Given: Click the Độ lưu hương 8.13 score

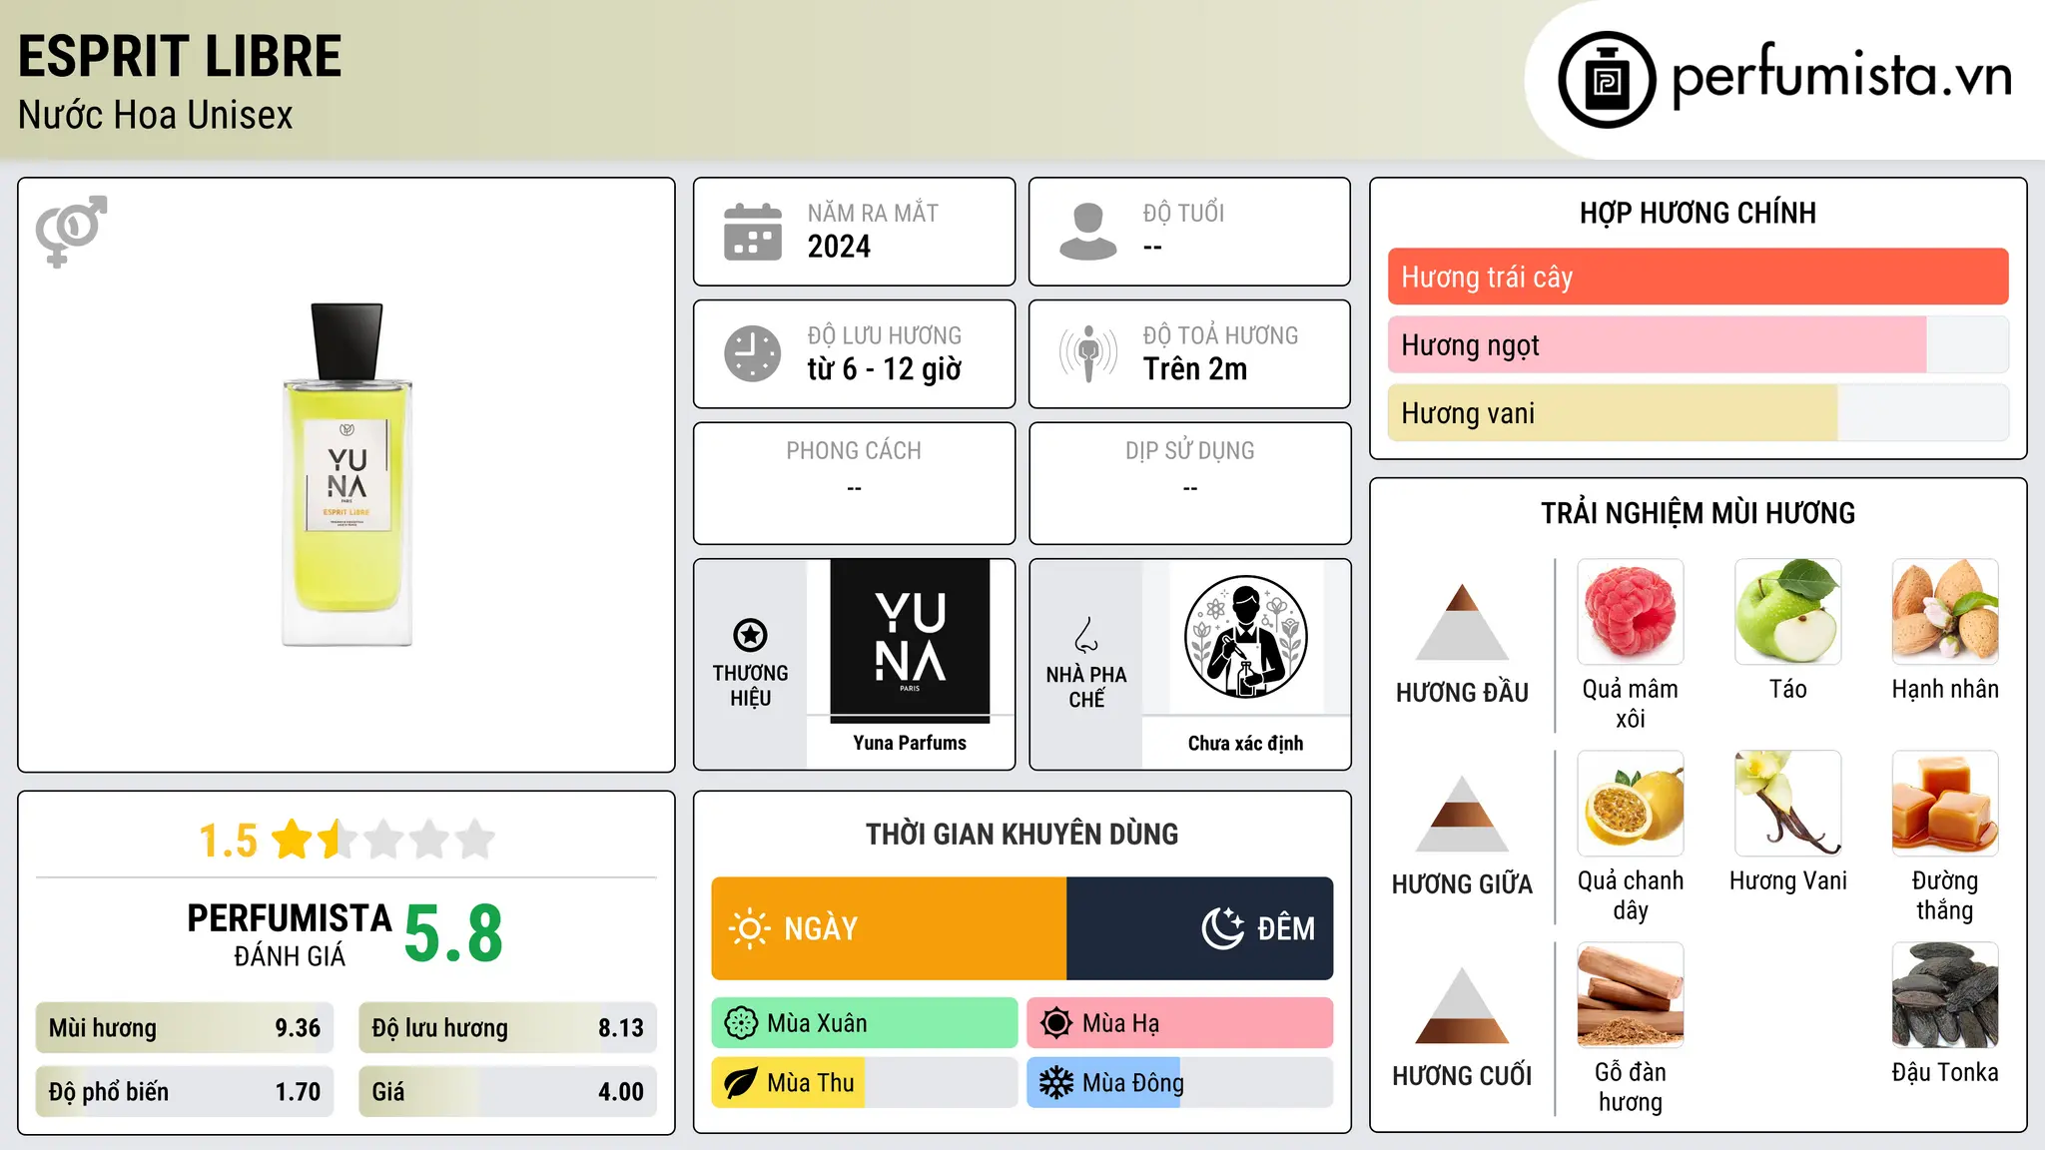Looking at the screenshot, I should 507,1028.
